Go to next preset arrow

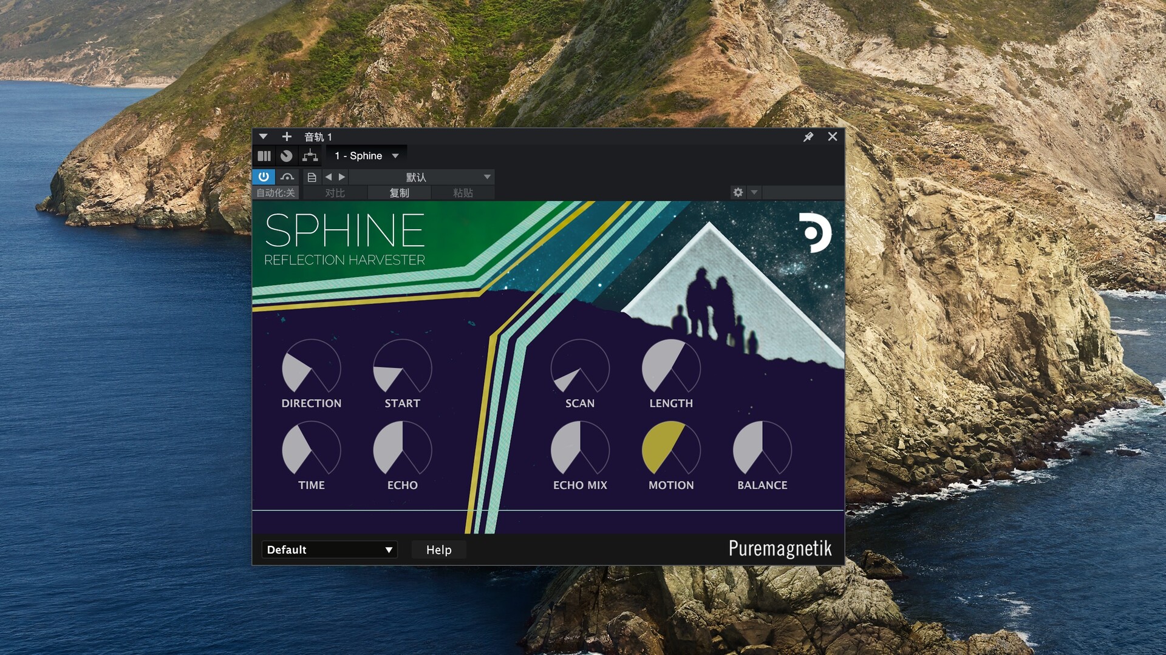click(342, 177)
